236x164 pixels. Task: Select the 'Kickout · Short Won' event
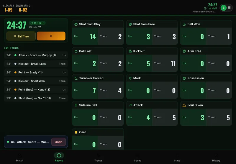36,81
